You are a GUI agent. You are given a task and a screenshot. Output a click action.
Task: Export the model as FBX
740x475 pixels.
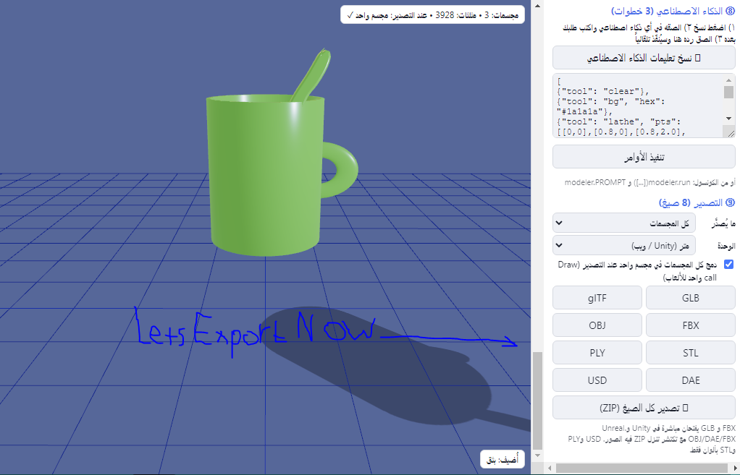point(691,325)
